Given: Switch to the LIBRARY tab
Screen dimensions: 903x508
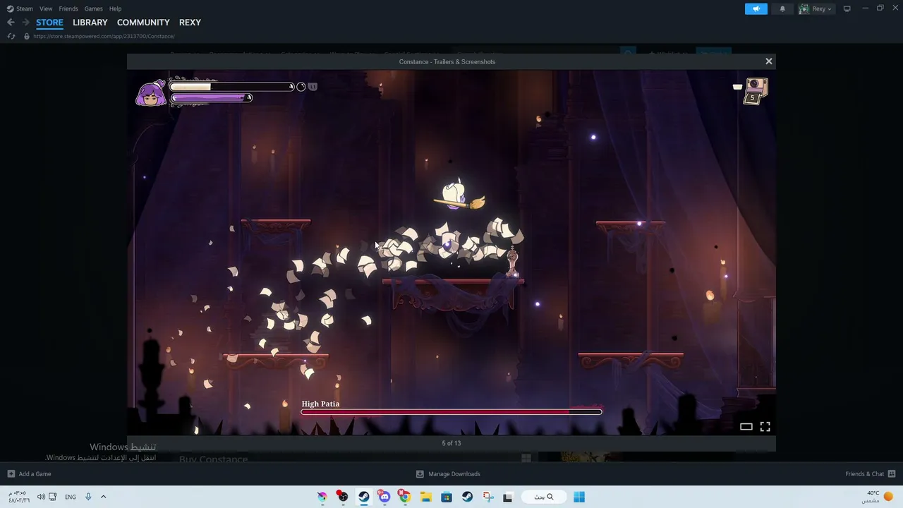Looking at the screenshot, I should [x=90, y=23].
